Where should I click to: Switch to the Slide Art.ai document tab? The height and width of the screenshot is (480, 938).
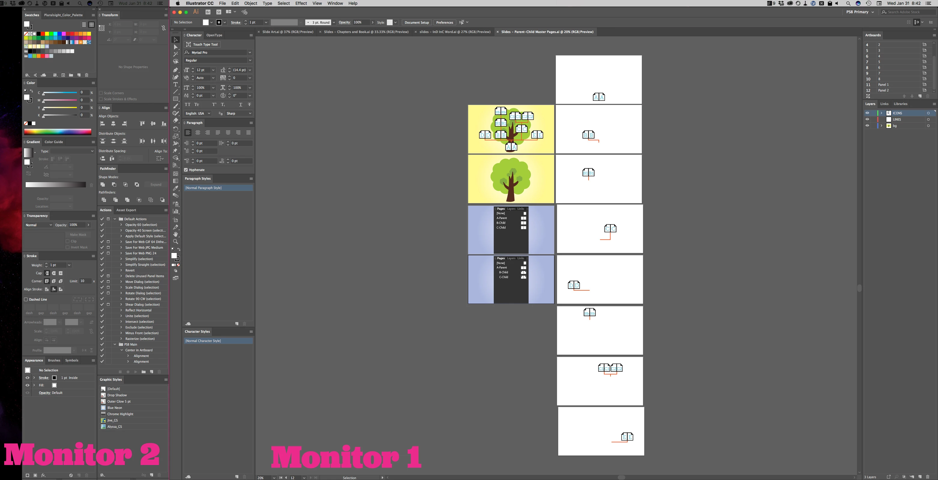click(288, 32)
